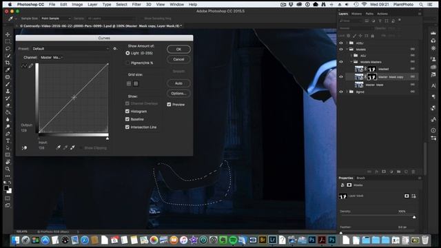
Task: Click the Auto button in Curves
Action: click(178, 83)
